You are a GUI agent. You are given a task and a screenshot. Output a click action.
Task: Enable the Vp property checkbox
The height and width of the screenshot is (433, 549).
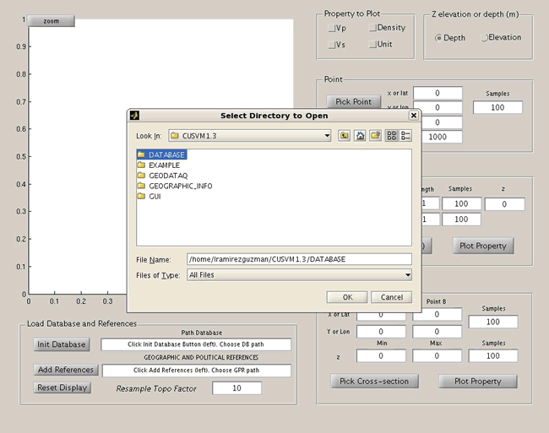click(332, 29)
